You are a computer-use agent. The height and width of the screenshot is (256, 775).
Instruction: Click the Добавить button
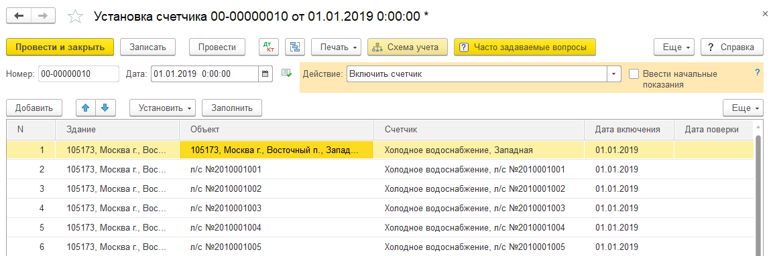pyautogui.click(x=34, y=108)
